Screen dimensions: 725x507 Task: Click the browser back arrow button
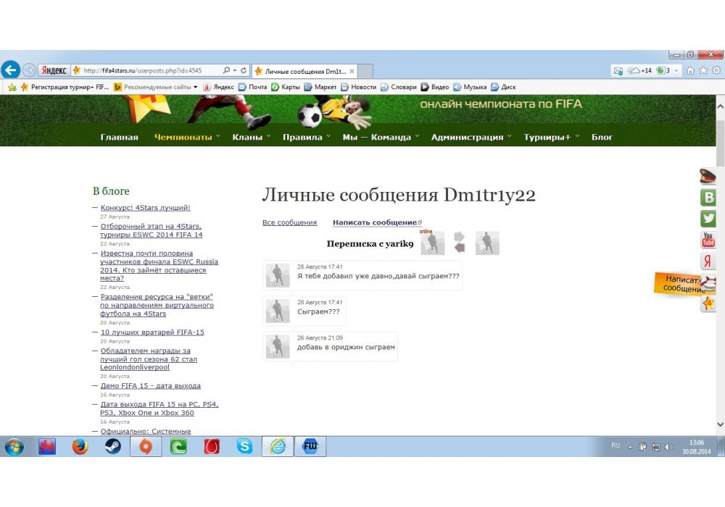10,70
